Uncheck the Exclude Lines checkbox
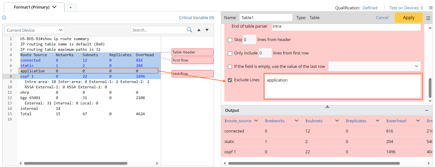This screenshot has width=435, height=167. (230, 80)
